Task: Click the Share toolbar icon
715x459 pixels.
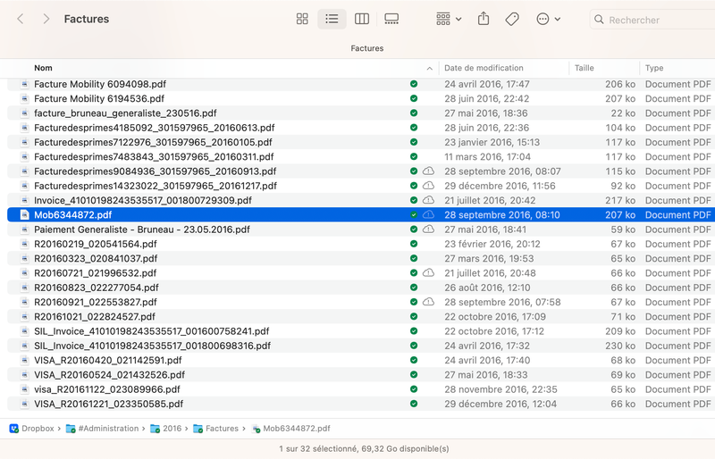Action: [x=484, y=19]
